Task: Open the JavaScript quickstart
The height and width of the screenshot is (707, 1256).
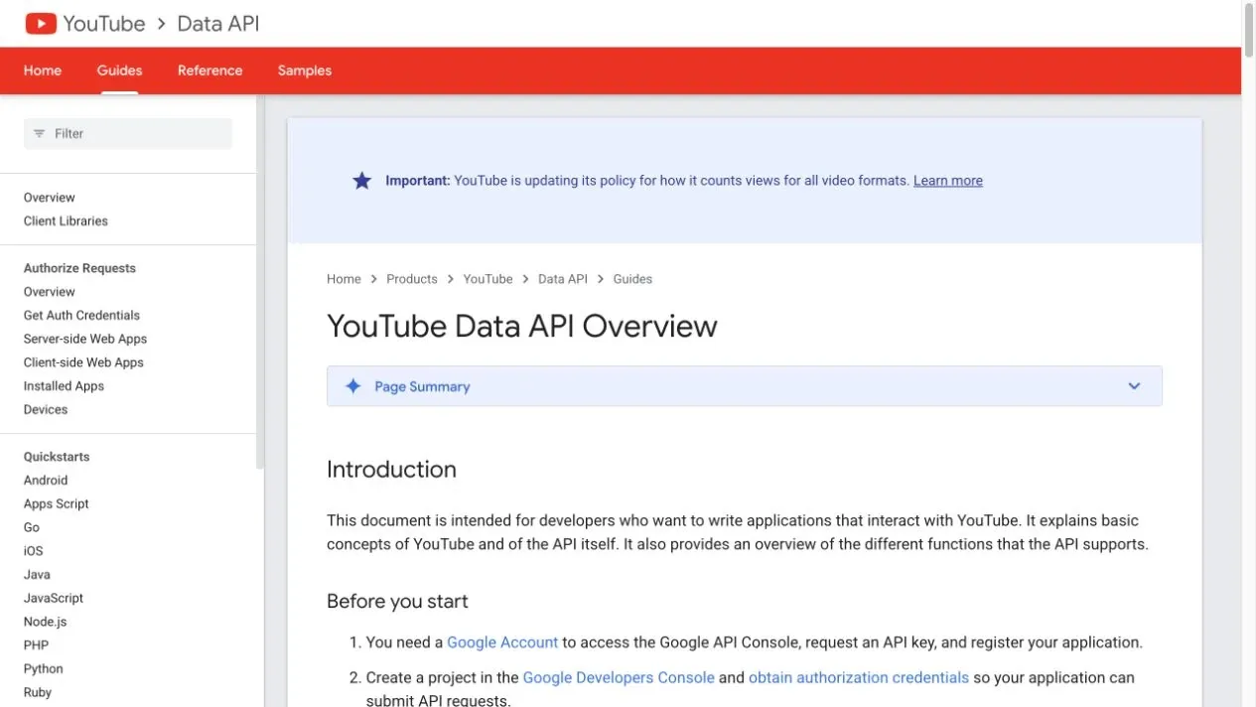Action: [x=54, y=599]
